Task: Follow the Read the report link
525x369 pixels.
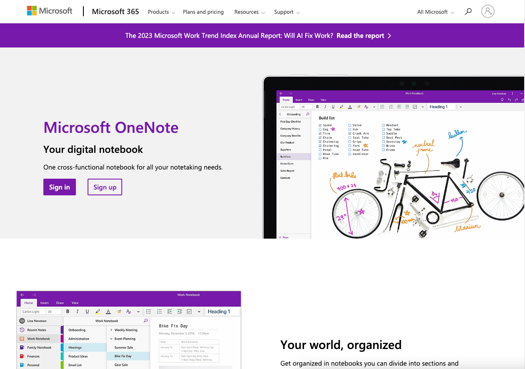Action: point(364,36)
